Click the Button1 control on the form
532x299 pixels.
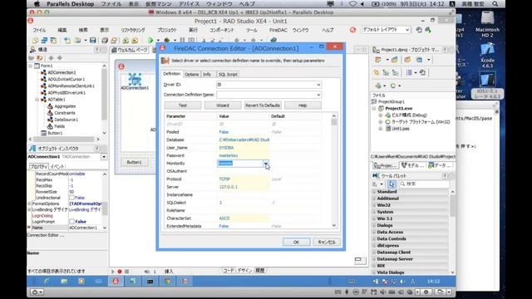(134, 163)
